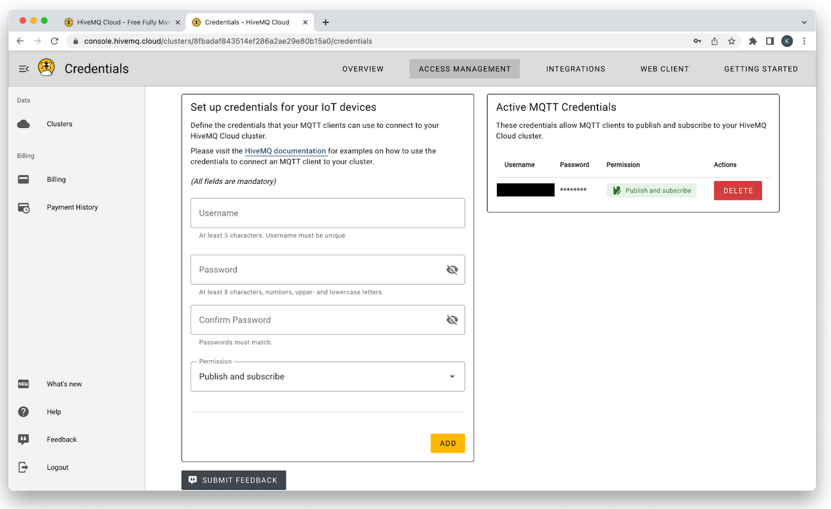Viewport: 831px width, 509px height.
Task: Go to the Integrations tab
Action: pyautogui.click(x=575, y=68)
